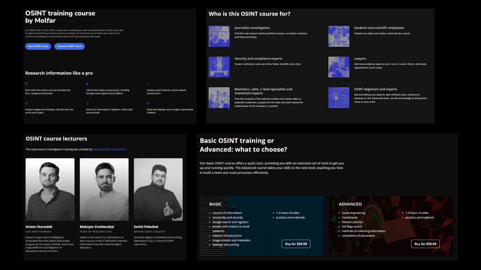
Task: Click the magnifier icon above information sources
Action: pos(27,84)
